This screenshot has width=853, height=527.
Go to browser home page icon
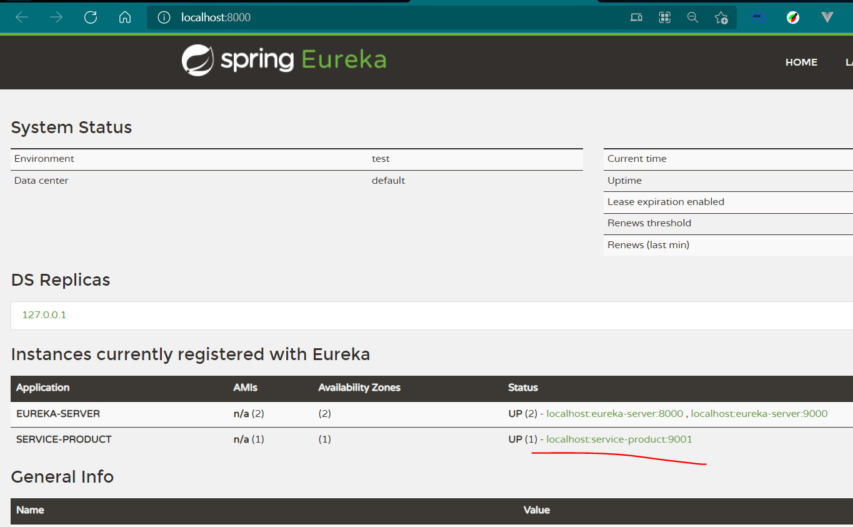[125, 18]
